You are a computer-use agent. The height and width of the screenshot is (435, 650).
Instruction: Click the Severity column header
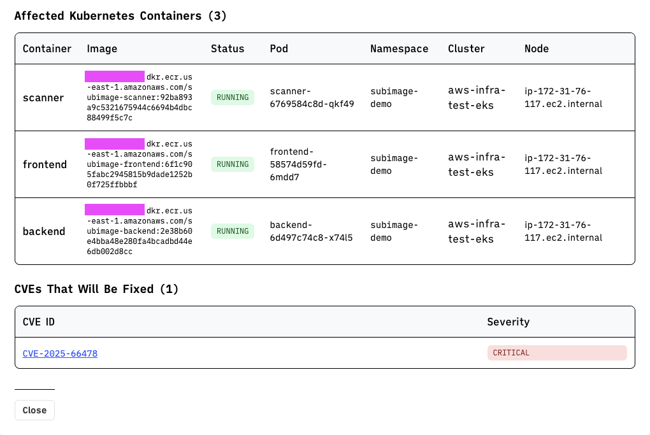[508, 322]
